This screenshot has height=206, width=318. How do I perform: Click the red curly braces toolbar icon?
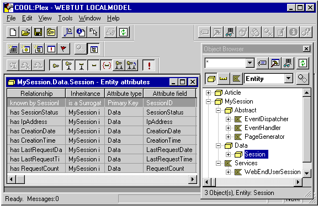(x=107, y=66)
